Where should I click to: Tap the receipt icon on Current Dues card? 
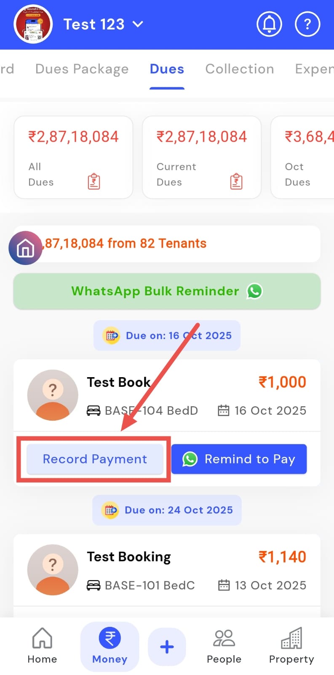[x=236, y=181]
